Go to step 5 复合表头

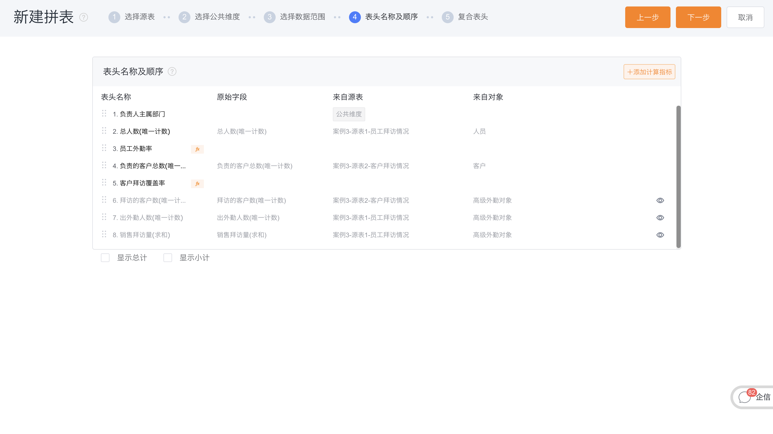[x=465, y=17]
